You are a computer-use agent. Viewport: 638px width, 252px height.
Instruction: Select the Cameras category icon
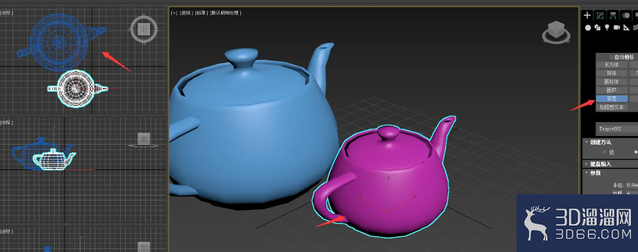click(616, 28)
